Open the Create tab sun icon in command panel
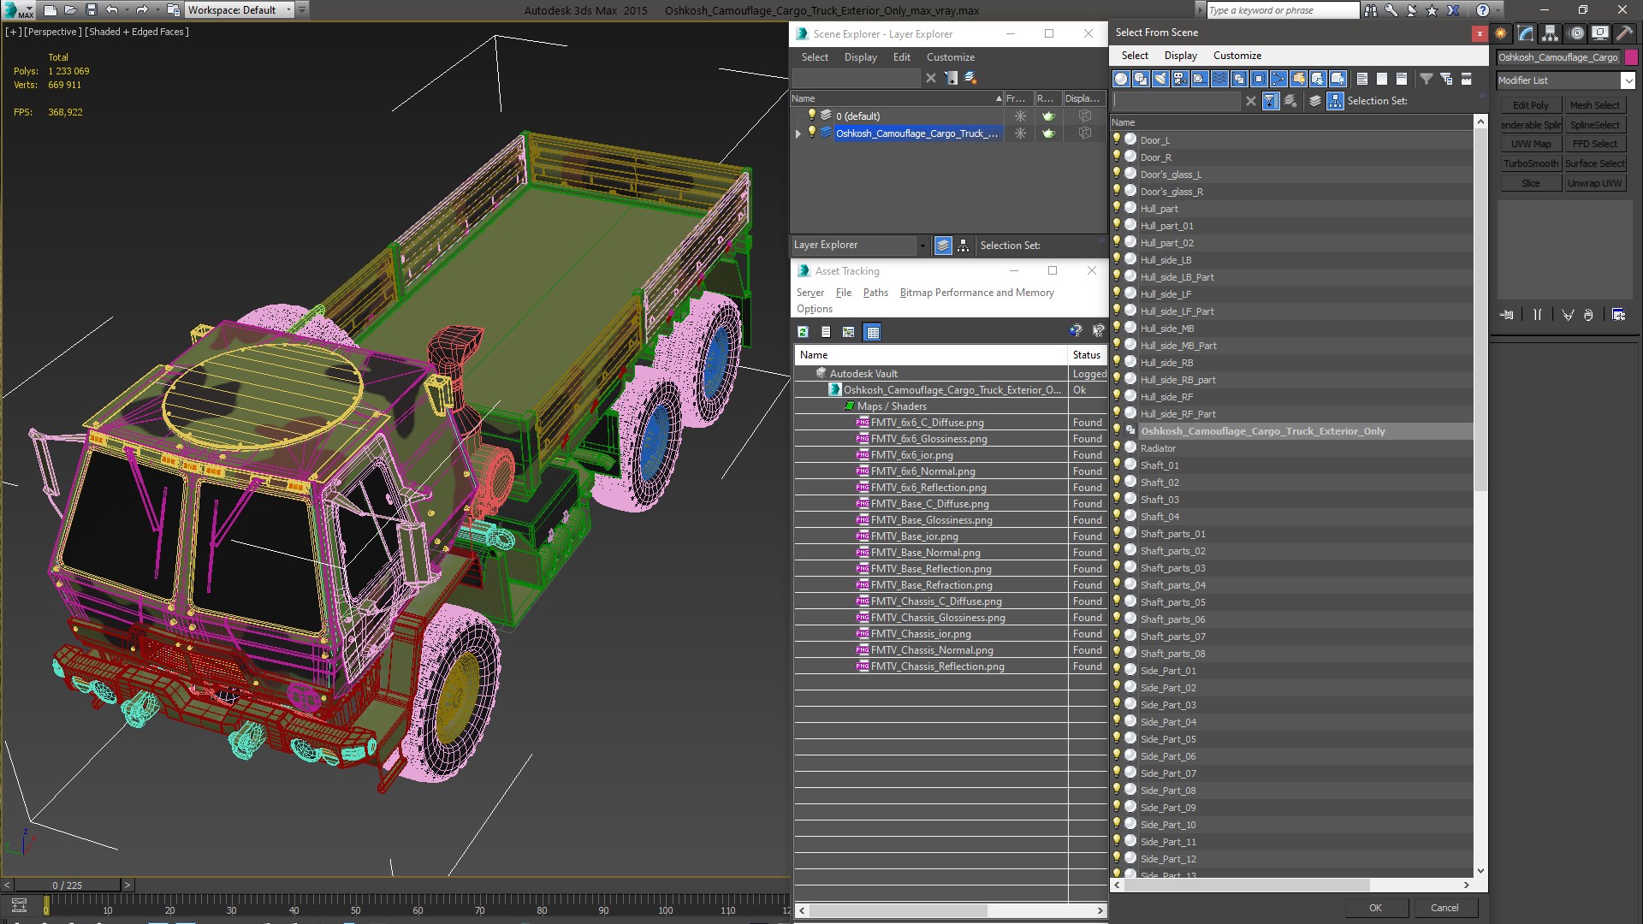 coord(1501,33)
